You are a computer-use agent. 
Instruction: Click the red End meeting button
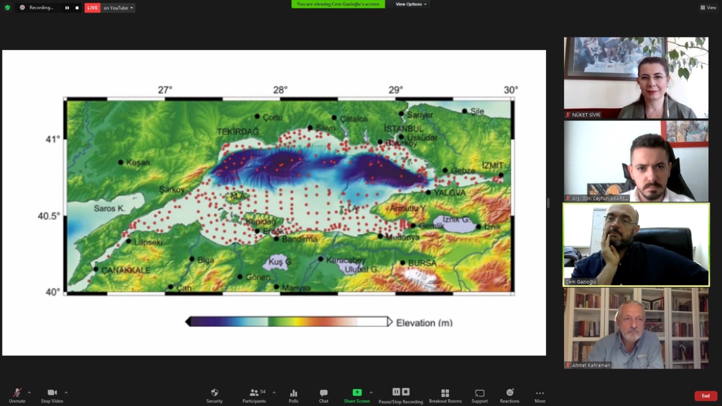pyautogui.click(x=705, y=396)
